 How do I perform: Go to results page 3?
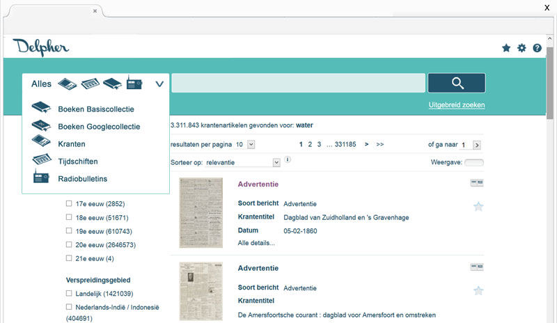pos(319,144)
